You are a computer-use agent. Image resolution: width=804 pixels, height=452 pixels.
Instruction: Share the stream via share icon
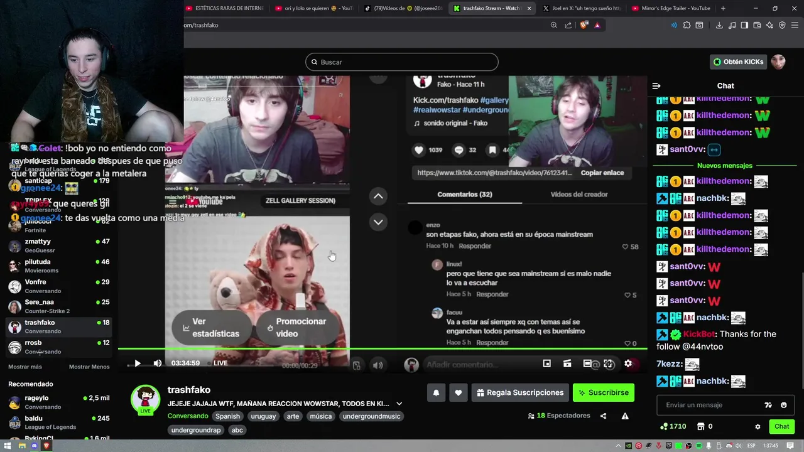pos(604,416)
